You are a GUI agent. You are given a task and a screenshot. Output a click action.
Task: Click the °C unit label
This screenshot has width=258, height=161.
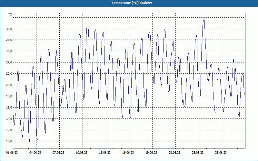tap(10, 14)
